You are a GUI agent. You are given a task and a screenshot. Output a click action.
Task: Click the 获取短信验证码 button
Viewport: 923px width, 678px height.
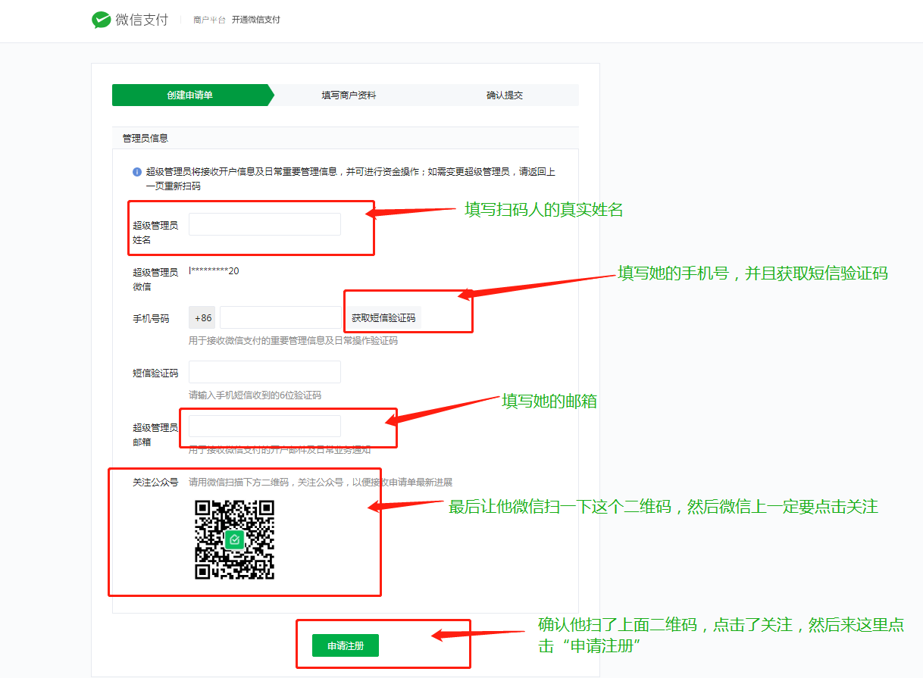[x=383, y=318]
